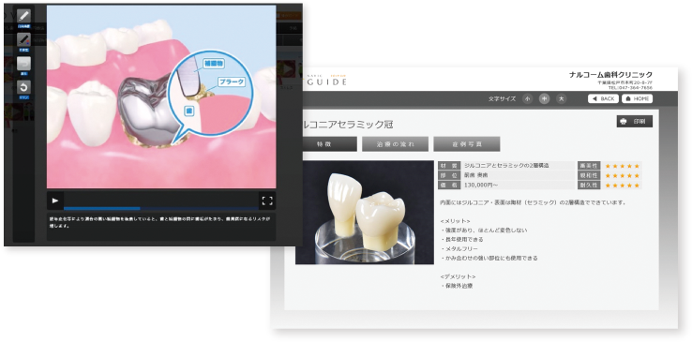692x342 pixels.
Task: Go back using the BACK button
Action: (x=603, y=98)
